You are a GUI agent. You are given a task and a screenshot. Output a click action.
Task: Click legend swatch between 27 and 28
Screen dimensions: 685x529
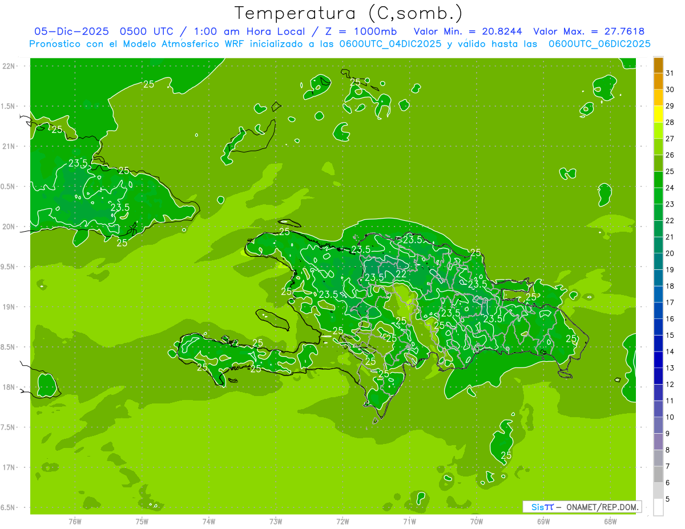point(658,131)
